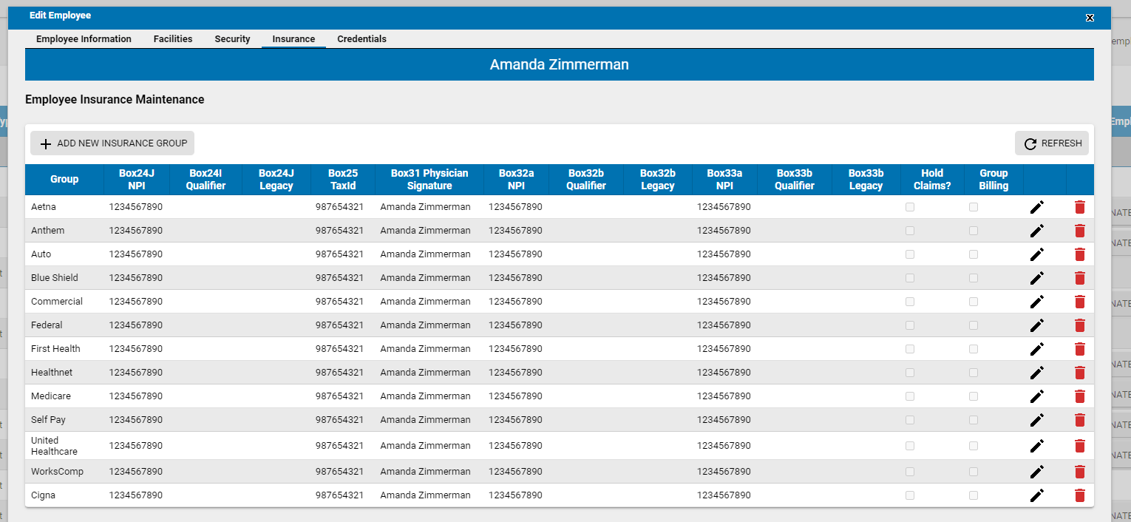Viewport: 1131px width, 522px height.
Task: Delete the WorksComp insurance group
Action: (x=1080, y=472)
